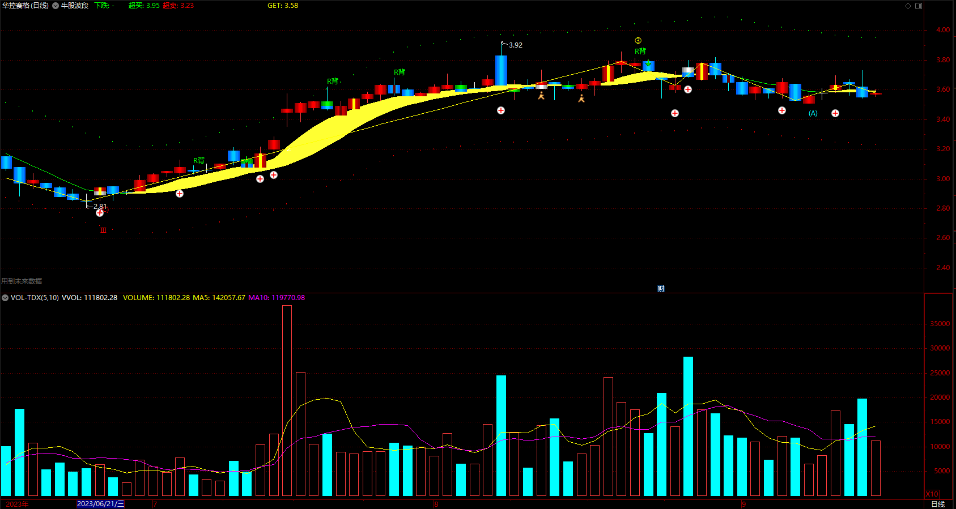Click the tall blue candle at 3.92 high

point(501,70)
